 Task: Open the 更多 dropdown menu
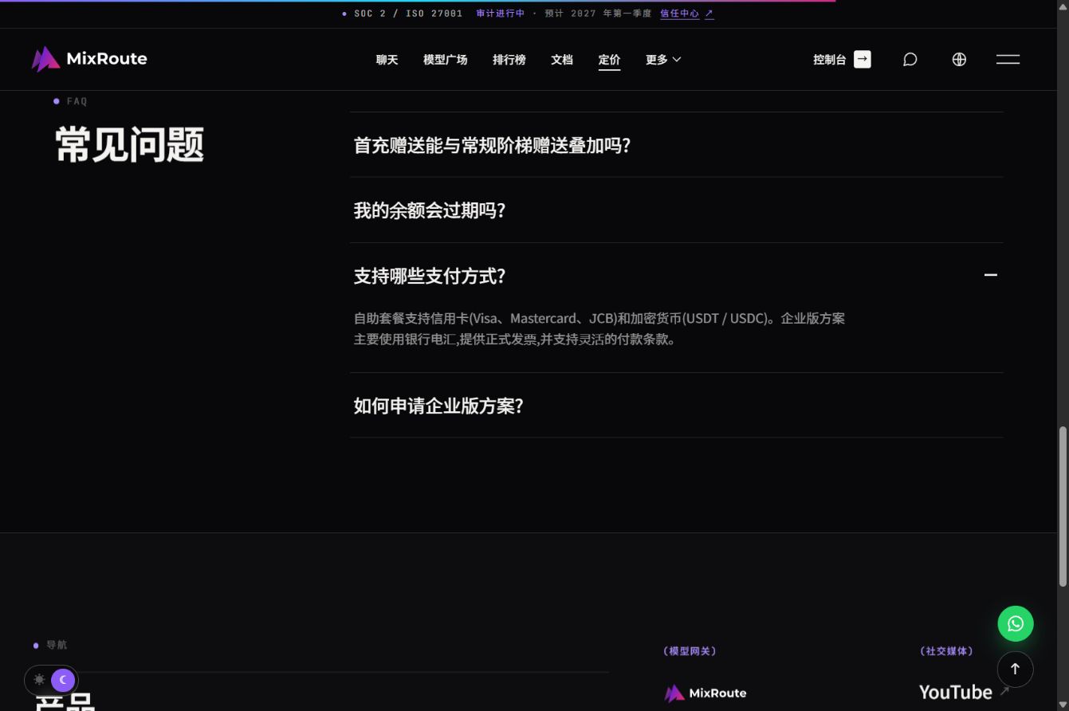point(663,59)
